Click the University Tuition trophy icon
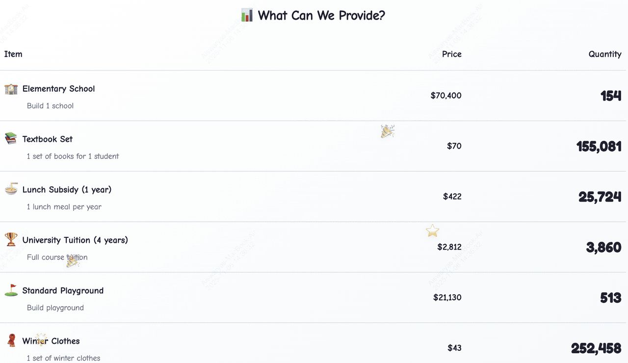This screenshot has height=363, width=628. 11,240
